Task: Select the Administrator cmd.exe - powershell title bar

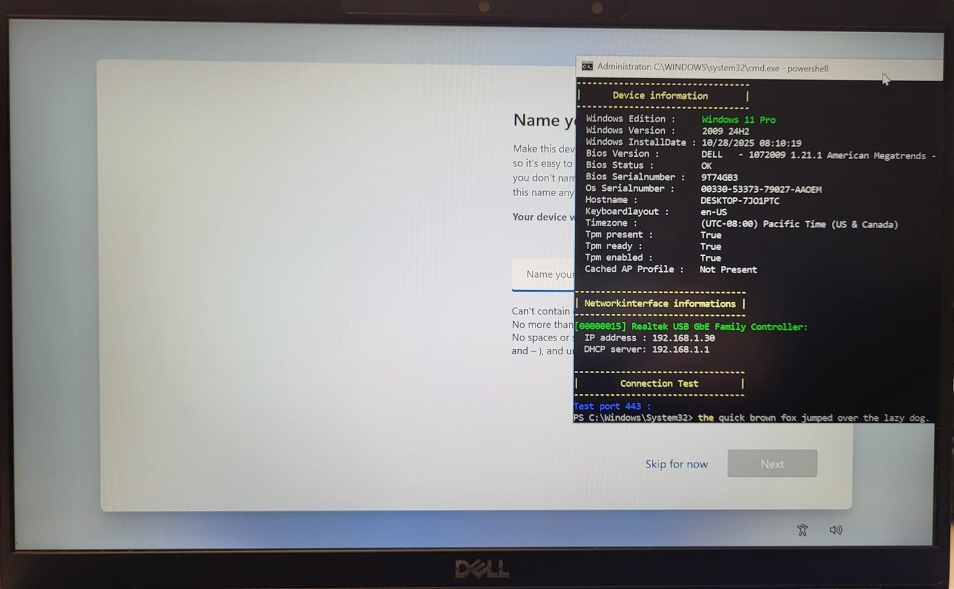Action: [x=759, y=68]
